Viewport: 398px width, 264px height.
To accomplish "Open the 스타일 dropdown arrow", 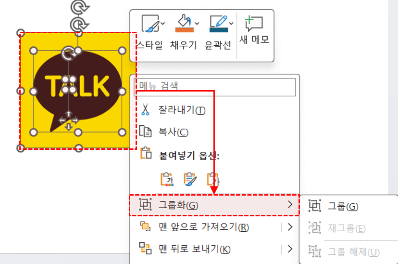I will click(163, 24).
